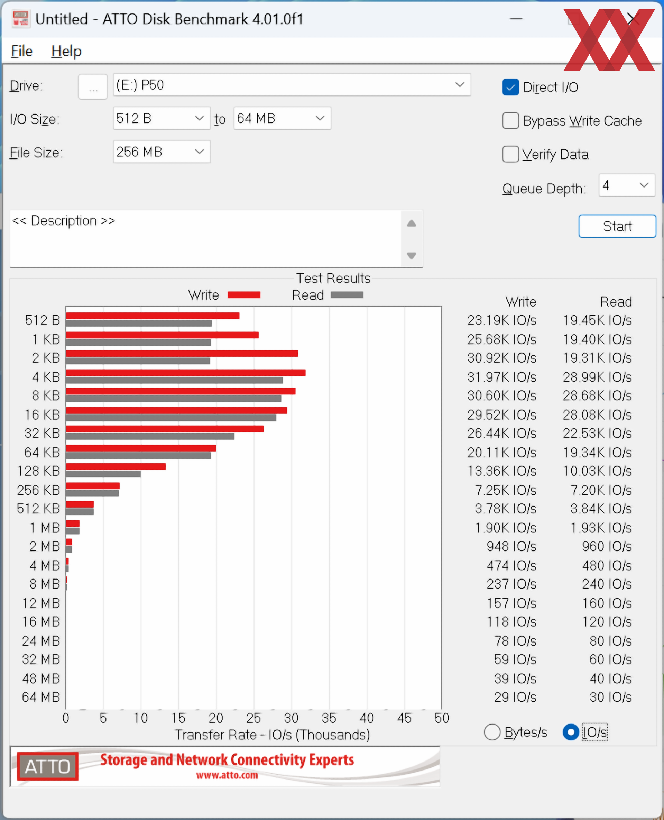This screenshot has width=664, height=820.
Task: Click into the Description text field
Action: (x=205, y=239)
